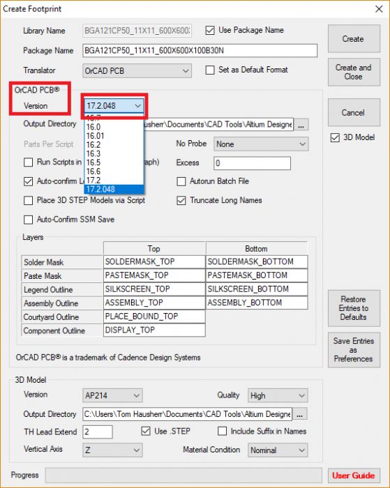Screen dimensions: 390x488
Task: Browse for 3D Model output directory
Action: (300, 414)
